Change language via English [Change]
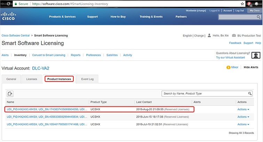 click(194, 35)
